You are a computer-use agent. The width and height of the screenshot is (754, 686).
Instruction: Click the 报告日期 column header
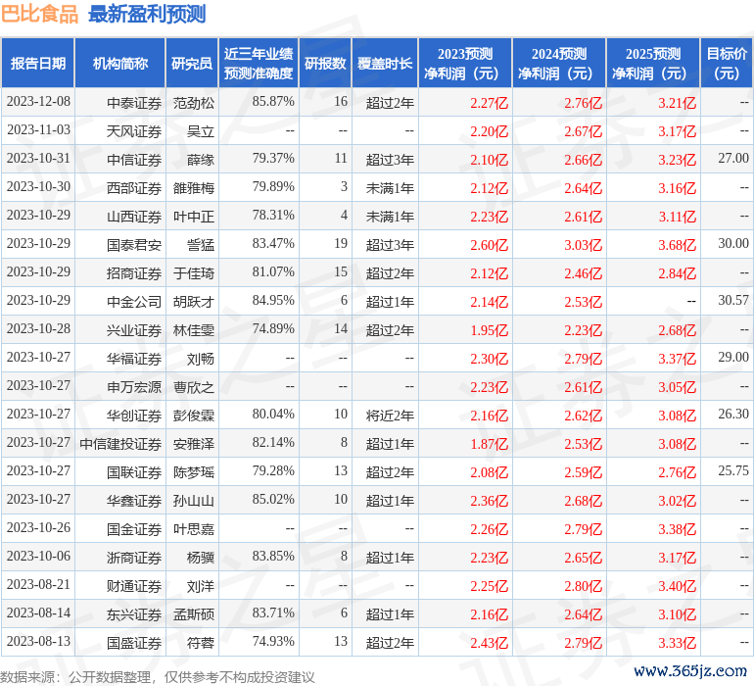[x=38, y=63]
